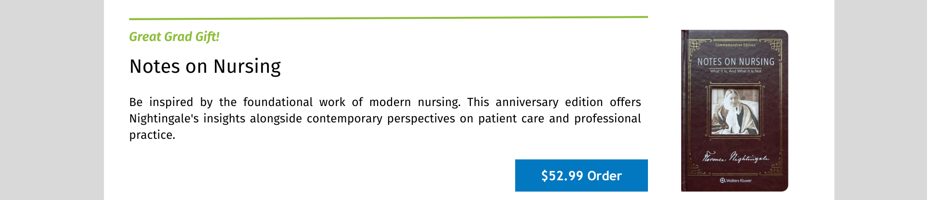Click the Wolters Kluwer logo on cover

point(735,180)
